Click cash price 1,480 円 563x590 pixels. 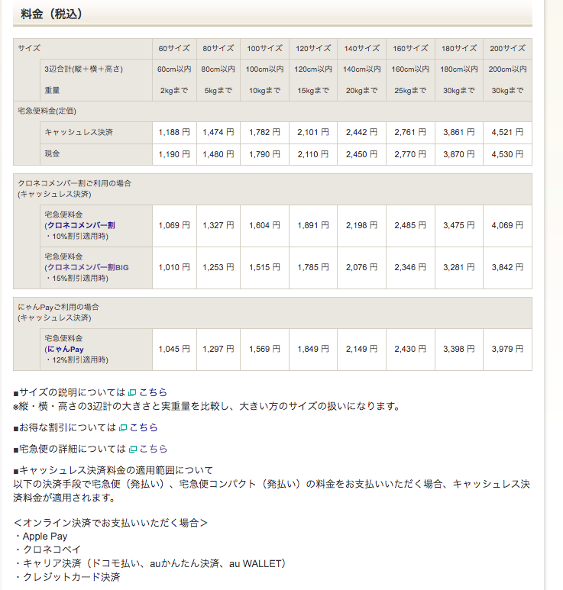(218, 154)
